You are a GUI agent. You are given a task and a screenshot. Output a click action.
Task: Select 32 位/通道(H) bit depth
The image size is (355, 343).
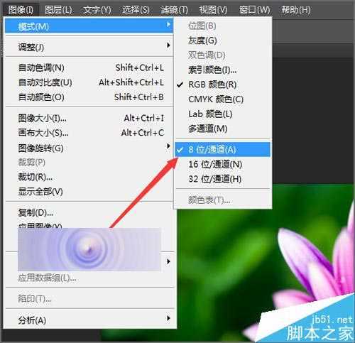coord(223,179)
